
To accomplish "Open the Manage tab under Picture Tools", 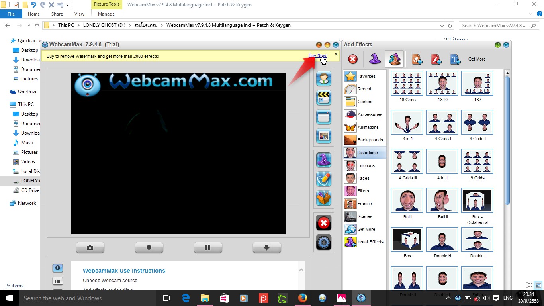I will point(106,14).
